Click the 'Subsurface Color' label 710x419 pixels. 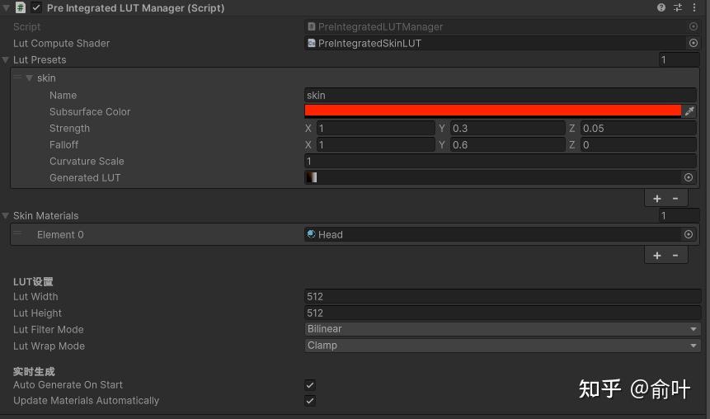pos(90,111)
